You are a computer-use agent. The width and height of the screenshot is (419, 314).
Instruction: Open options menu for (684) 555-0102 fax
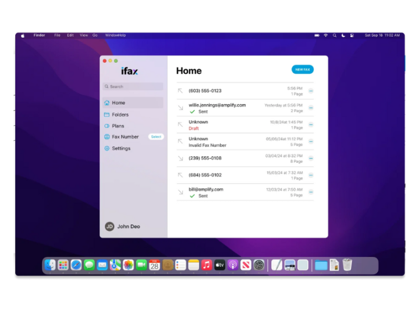click(311, 175)
